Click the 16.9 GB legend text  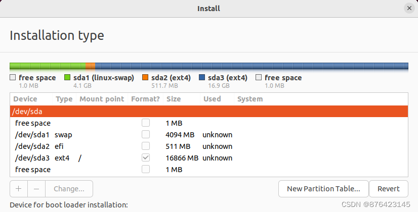point(219,86)
